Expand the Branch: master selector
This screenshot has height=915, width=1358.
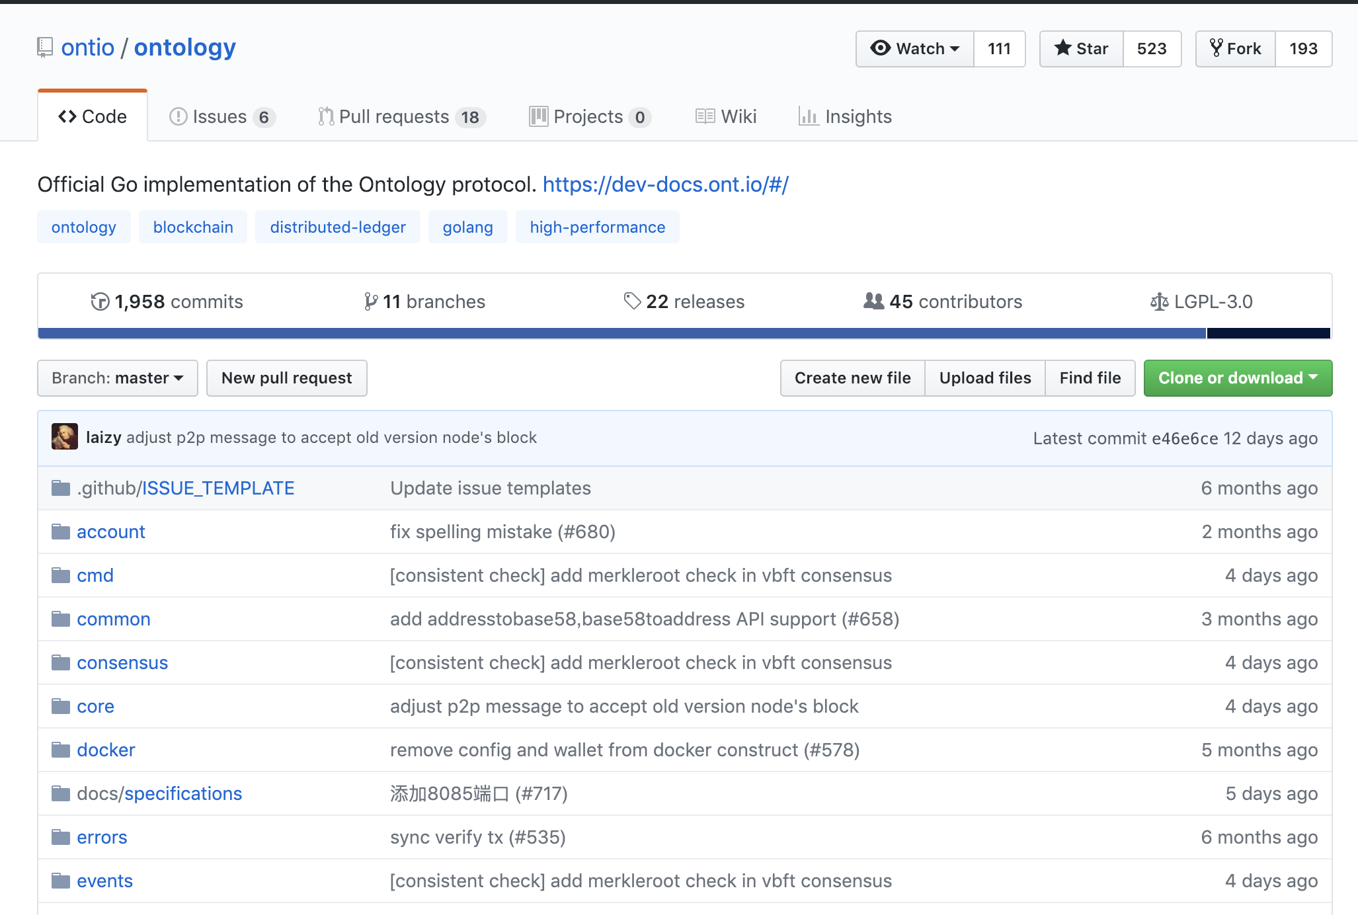tap(118, 378)
